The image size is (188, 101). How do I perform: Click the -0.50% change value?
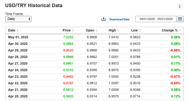[x=175, y=50]
